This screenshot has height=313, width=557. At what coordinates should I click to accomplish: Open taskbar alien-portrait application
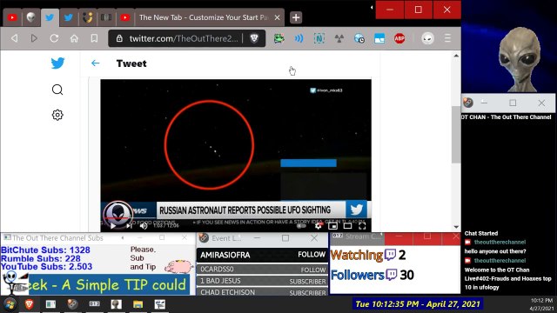click(116, 304)
